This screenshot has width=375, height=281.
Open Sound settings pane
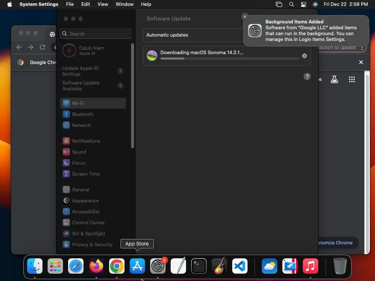pyautogui.click(x=93, y=152)
